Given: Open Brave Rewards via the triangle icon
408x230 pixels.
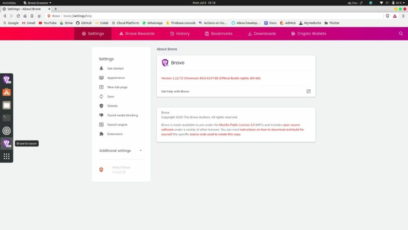Looking at the screenshot, I should [394, 16].
